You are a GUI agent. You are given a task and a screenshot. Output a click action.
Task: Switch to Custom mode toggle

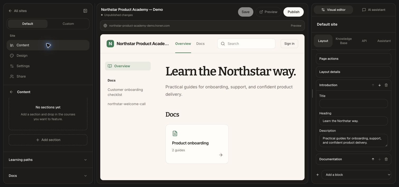(x=68, y=24)
